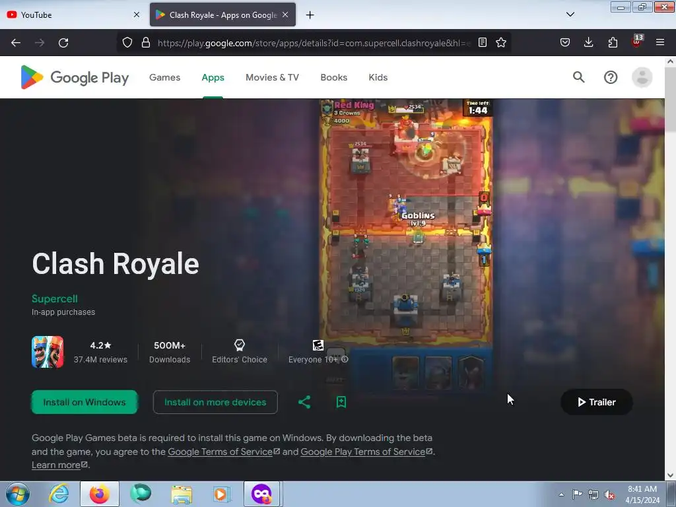
Task: Open the media player taskbar icon
Action: point(222,494)
